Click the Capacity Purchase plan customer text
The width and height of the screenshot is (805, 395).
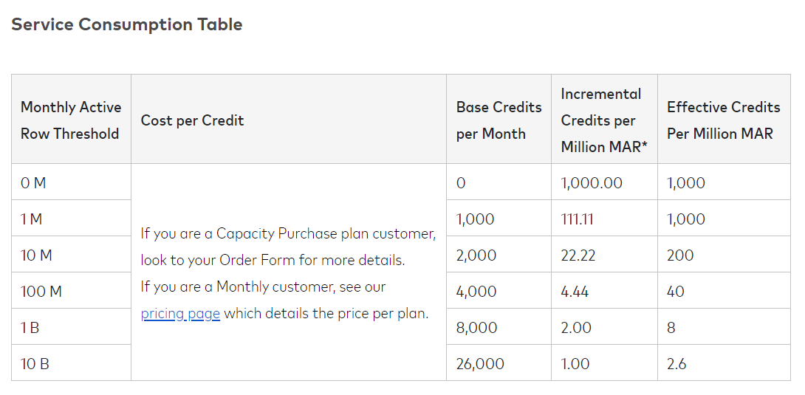point(288,234)
